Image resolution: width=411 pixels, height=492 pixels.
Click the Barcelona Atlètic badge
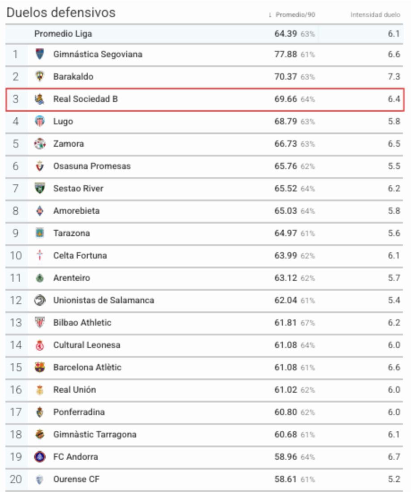(x=39, y=367)
